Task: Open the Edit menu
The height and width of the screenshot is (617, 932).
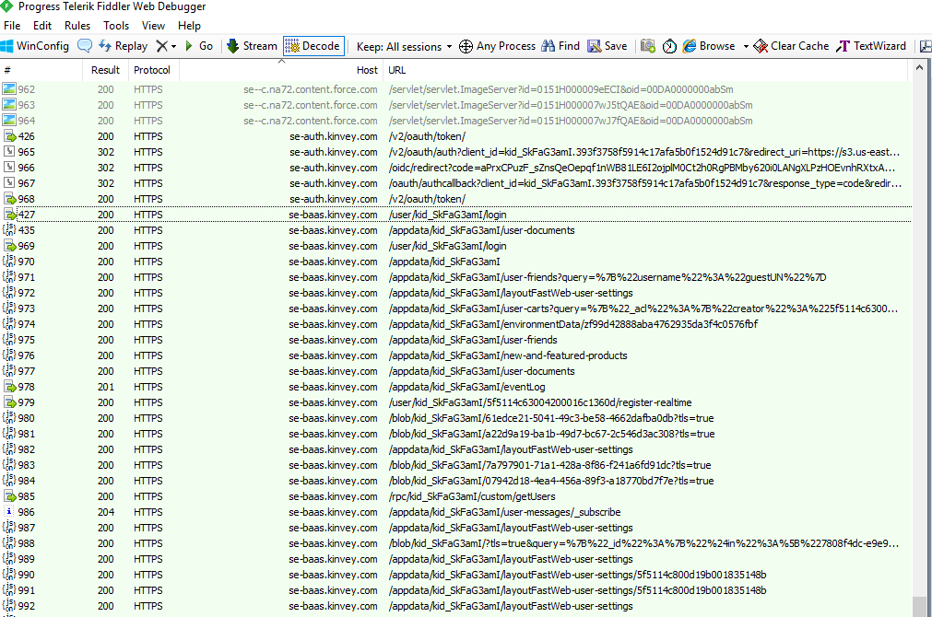Action: (x=42, y=26)
